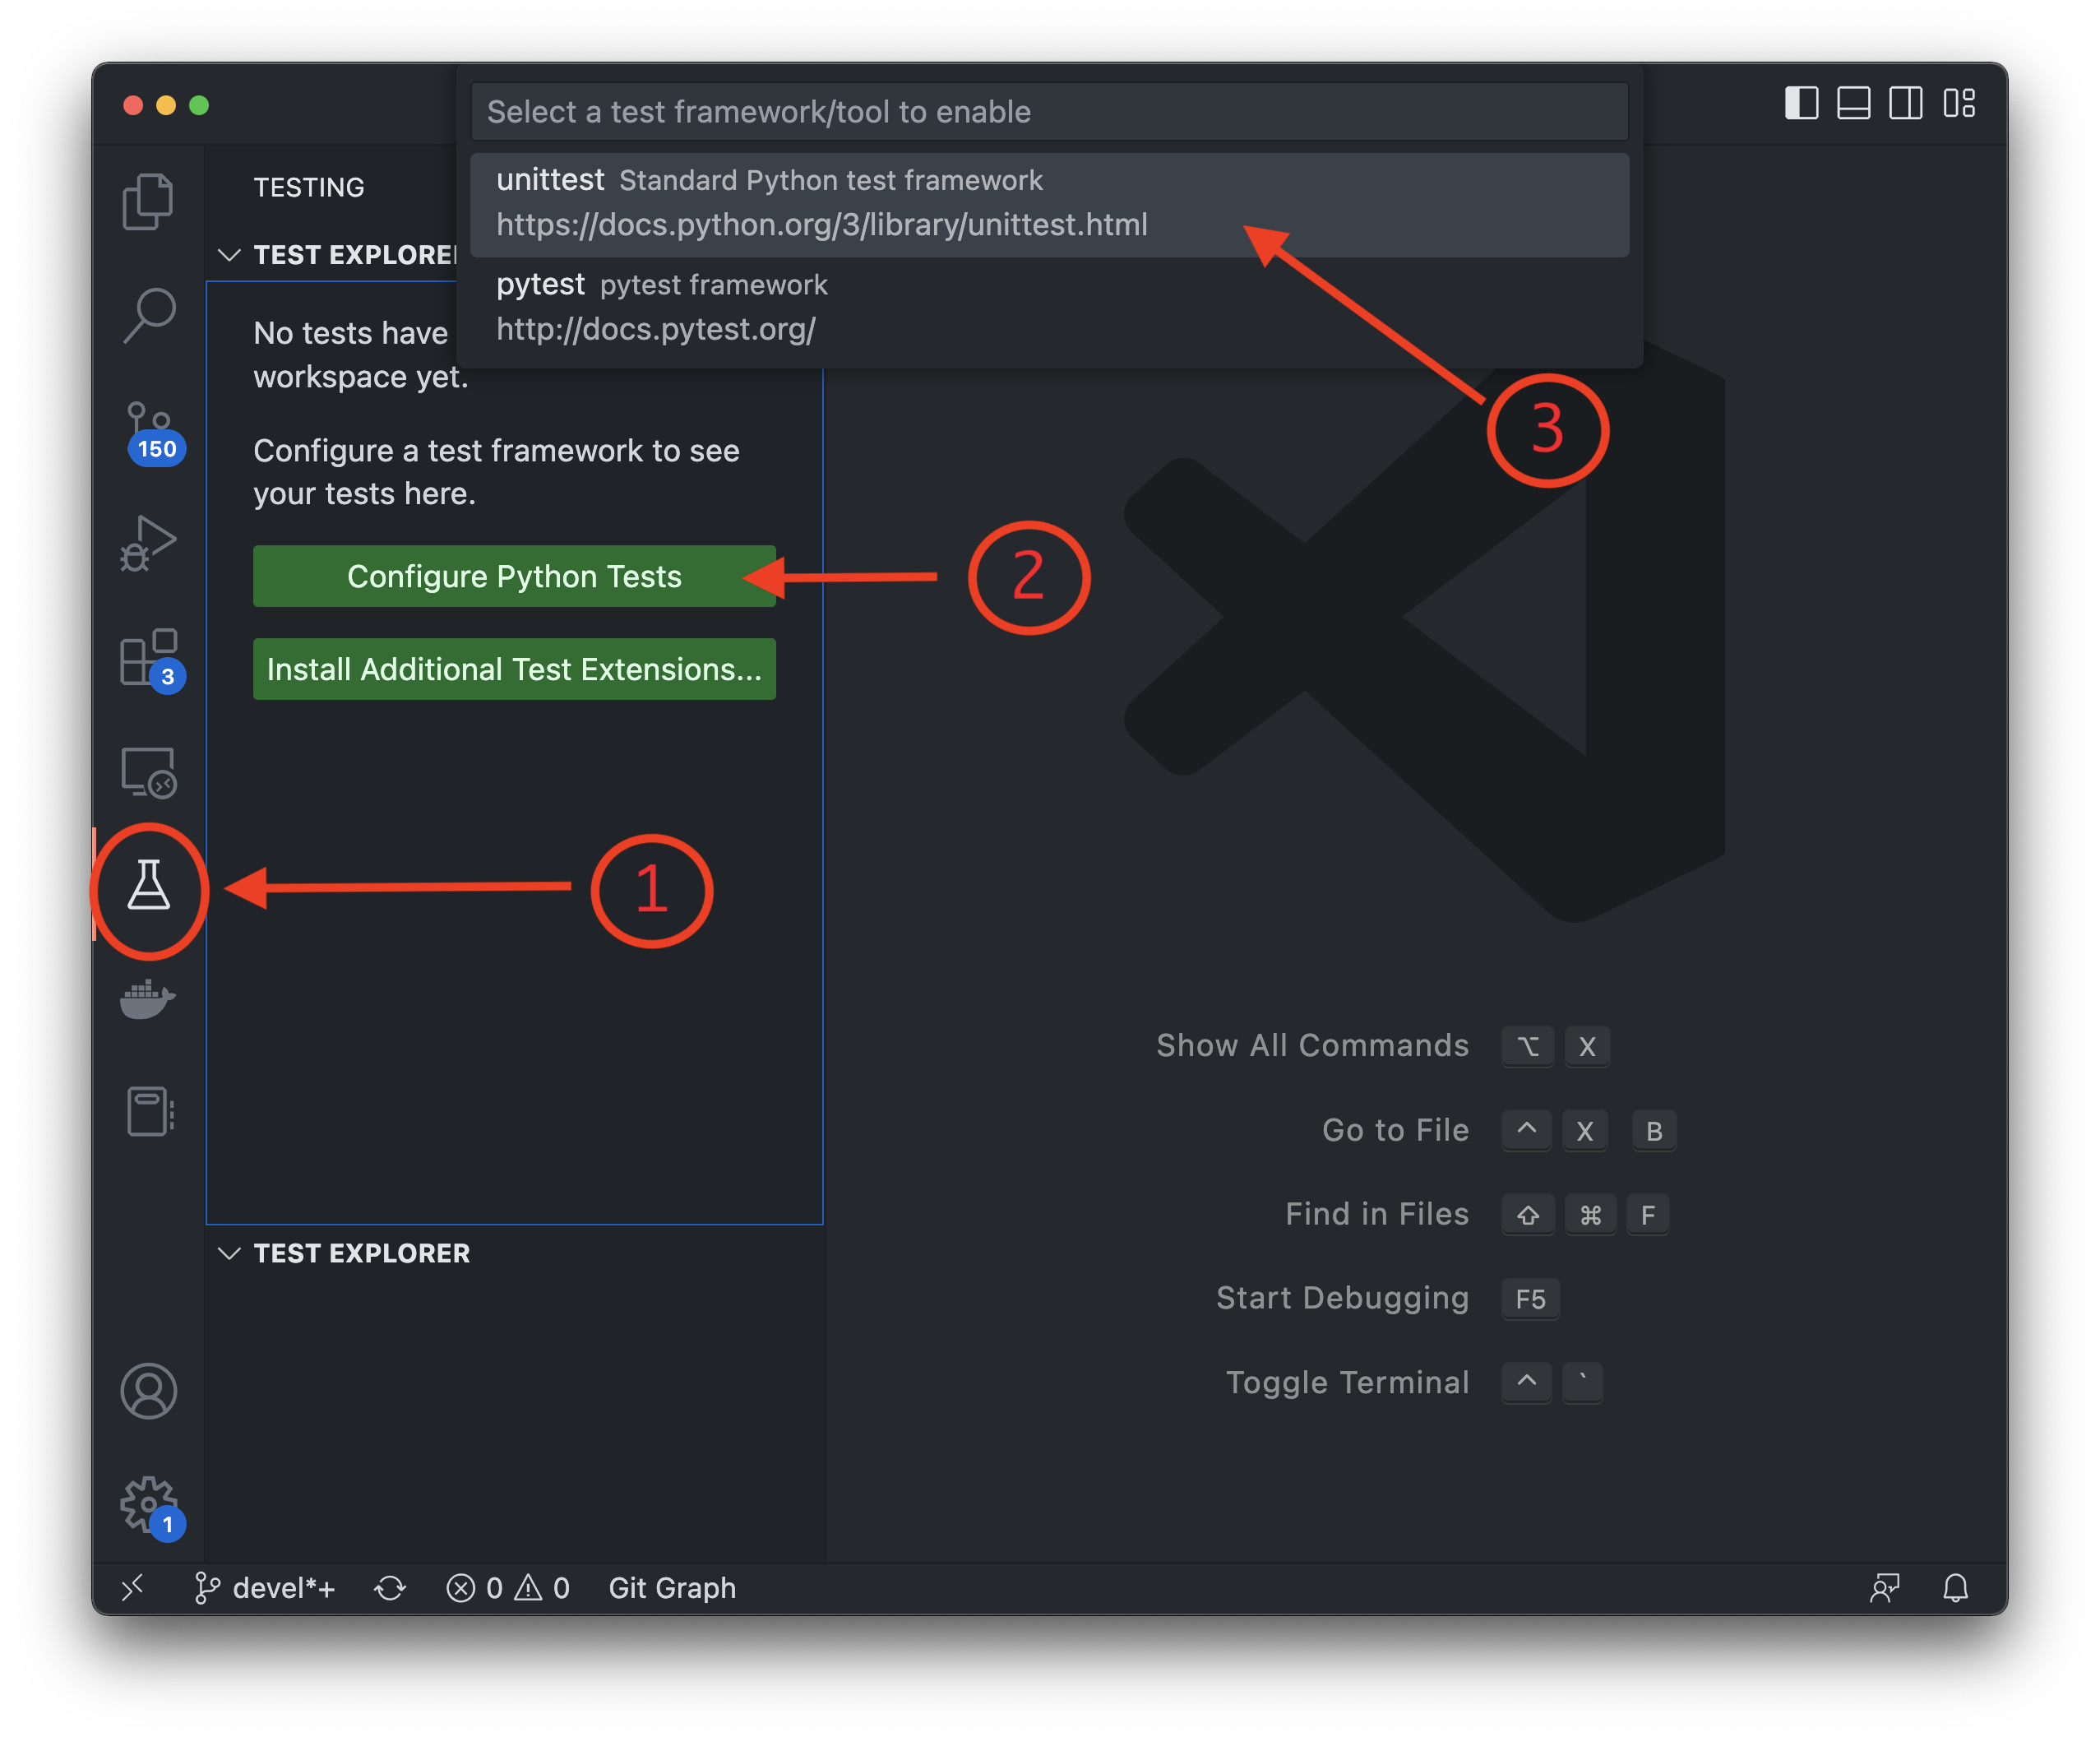Click Install Additional Test Extensions button
This screenshot has height=1737, width=2100.
(x=514, y=669)
